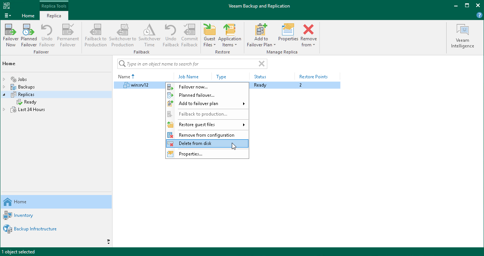Open the Inventory view
The image size is (484, 256).
pos(56,215)
